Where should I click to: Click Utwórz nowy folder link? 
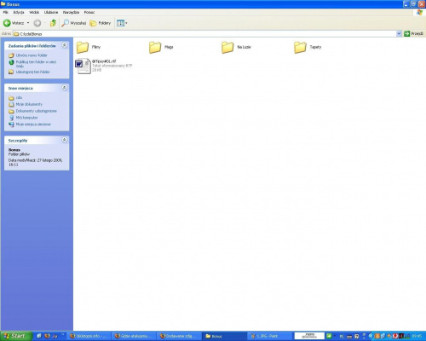[x=32, y=55]
